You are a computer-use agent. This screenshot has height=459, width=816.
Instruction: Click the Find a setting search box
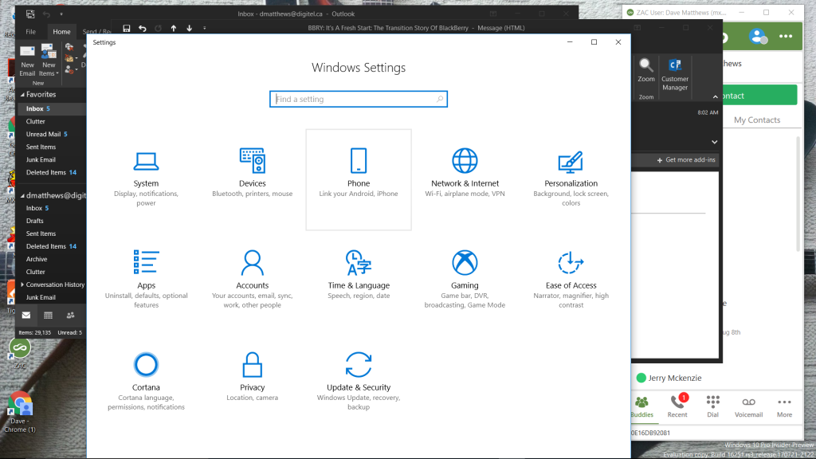click(x=358, y=99)
